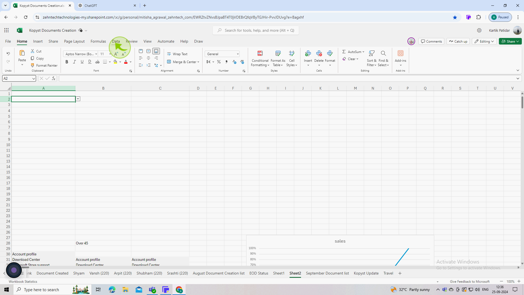Toggle Bold formatting
The width and height of the screenshot is (524, 295).
click(67, 62)
